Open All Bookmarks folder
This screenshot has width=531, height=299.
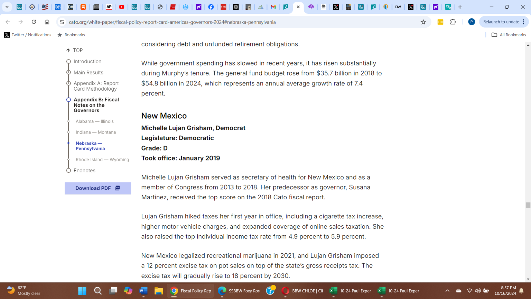[x=509, y=35]
